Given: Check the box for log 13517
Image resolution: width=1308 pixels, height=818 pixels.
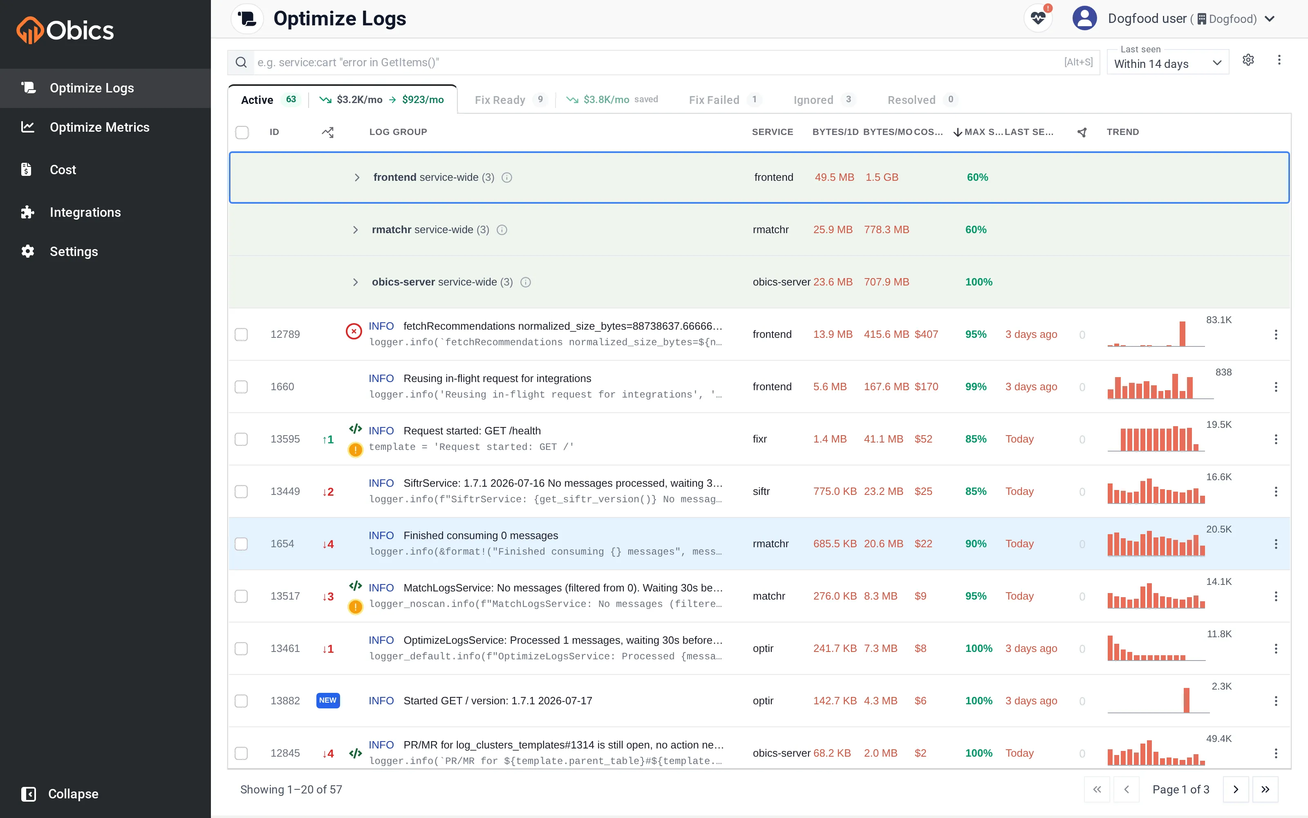Looking at the screenshot, I should pyautogui.click(x=241, y=597).
